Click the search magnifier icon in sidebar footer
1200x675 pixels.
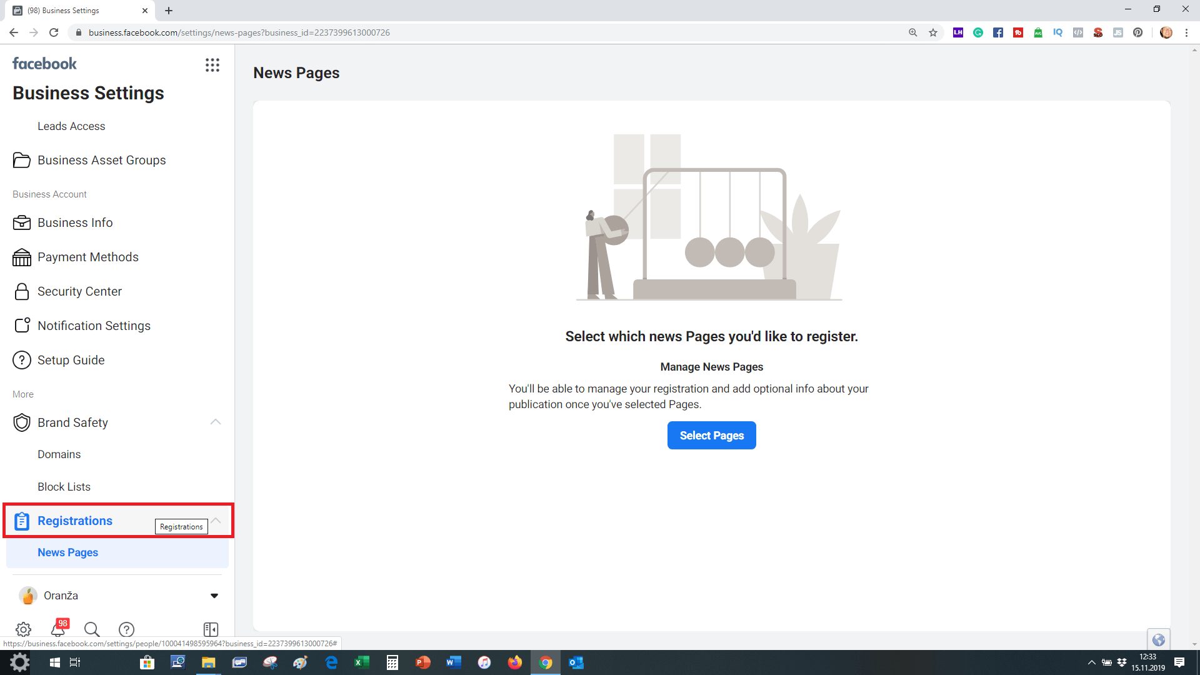point(92,629)
